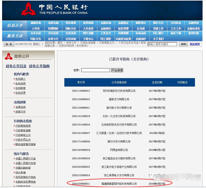Select the 办事大厅 menu entry
Viewport: 206px width, 188px height.
click(x=53, y=39)
